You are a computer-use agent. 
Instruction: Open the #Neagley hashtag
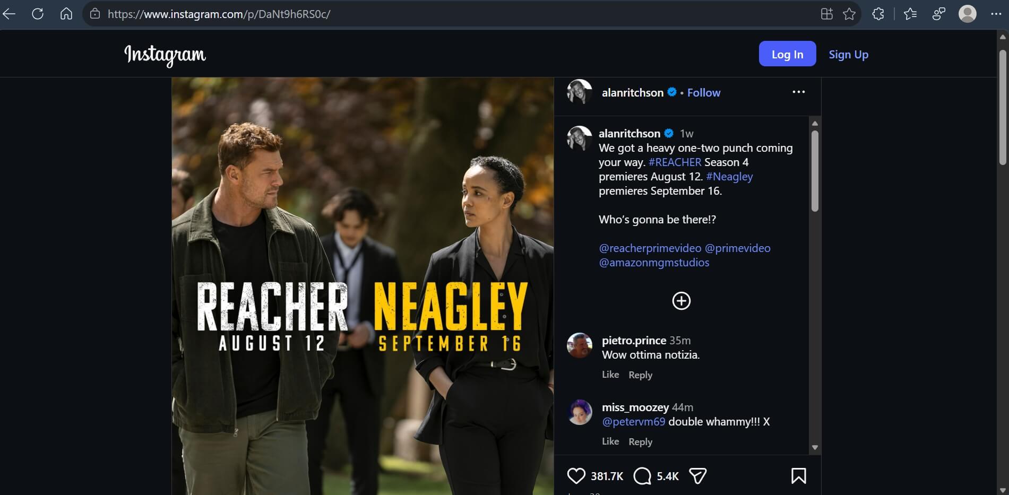pos(729,176)
